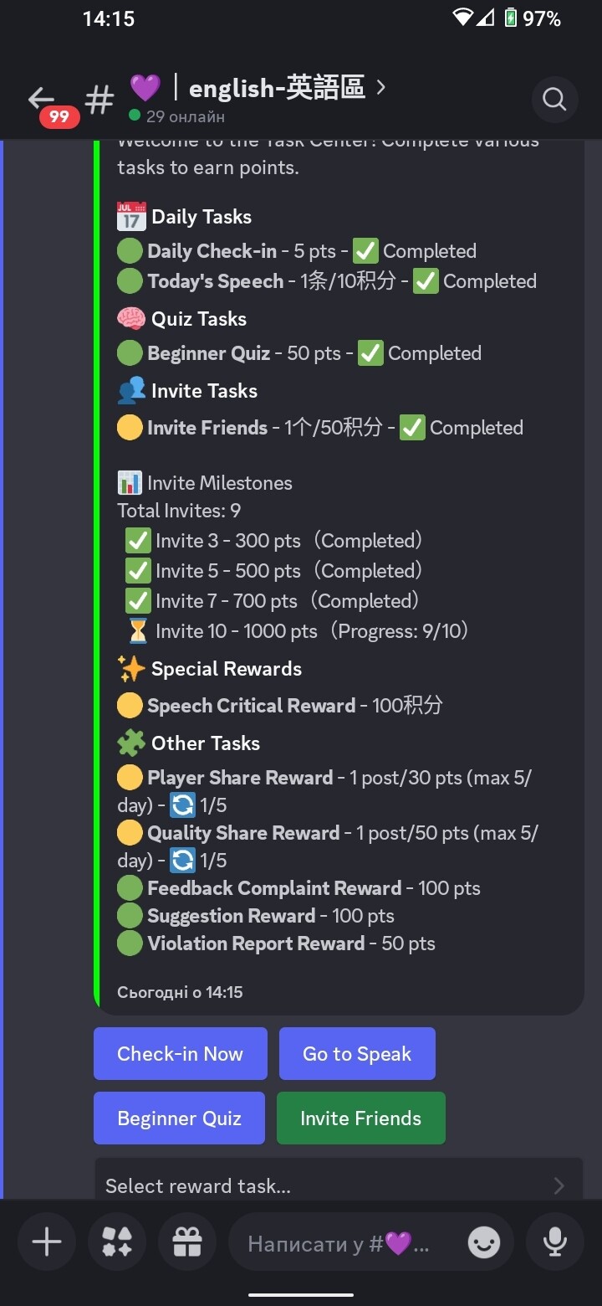Viewport: 602px width, 1306px height.
Task: Expand the Select reward task dropdown
Action: [339, 1185]
